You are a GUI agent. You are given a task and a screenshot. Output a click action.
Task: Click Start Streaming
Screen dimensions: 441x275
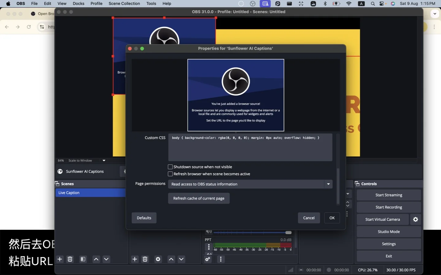click(x=389, y=195)
